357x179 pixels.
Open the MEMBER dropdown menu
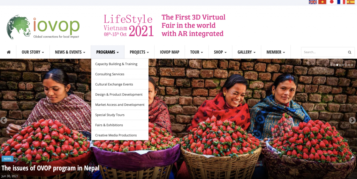[x=276, y=52]
